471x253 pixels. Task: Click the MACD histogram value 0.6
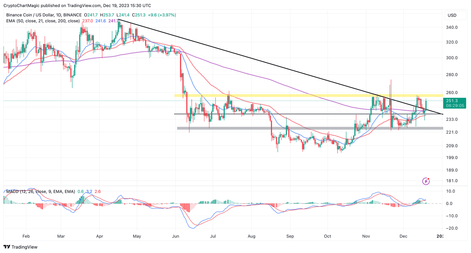click(80, 191)
